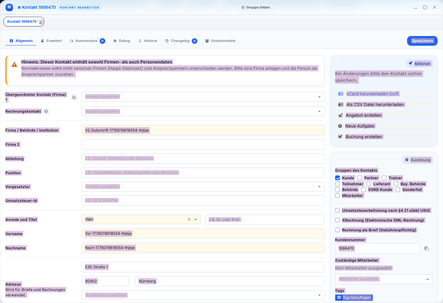Click the copy icon beside Kundennummer field
Image resolution: width=443 pixels, height=303 pixels.
click(x=426, y=248)
